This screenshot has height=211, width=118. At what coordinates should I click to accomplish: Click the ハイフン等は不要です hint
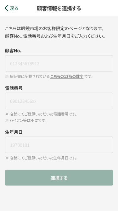pyautogui.click(x=26, y=120)
